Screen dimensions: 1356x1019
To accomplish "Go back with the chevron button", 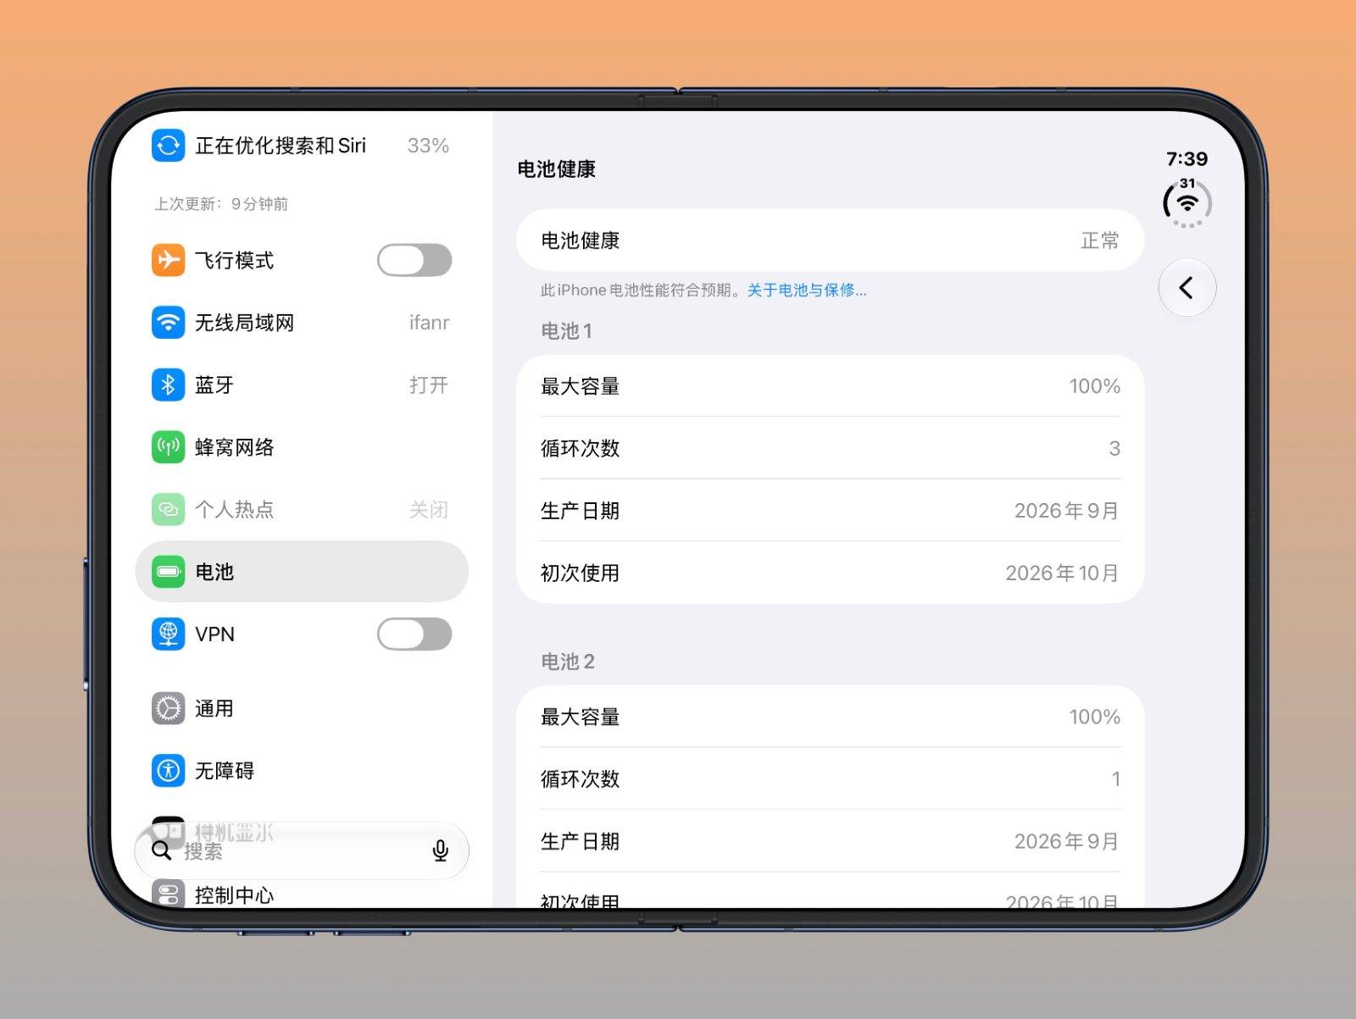I will click(x=1187, y=288).
